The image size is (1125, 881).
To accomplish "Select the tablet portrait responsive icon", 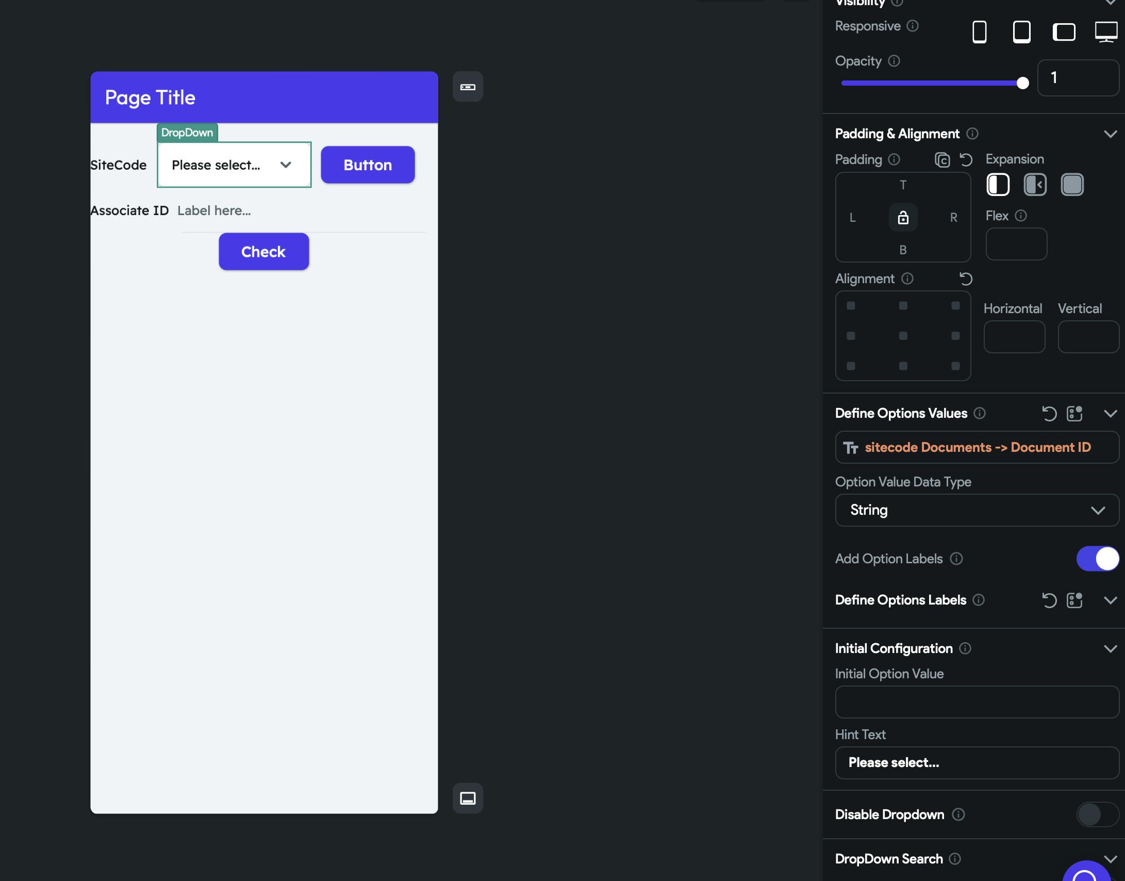I will (1021, 32).
